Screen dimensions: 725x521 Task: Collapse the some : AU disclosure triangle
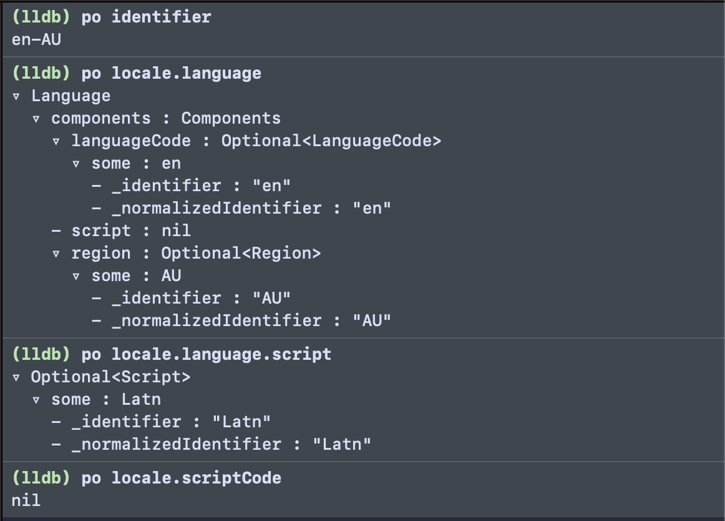(x=76, y=277)
